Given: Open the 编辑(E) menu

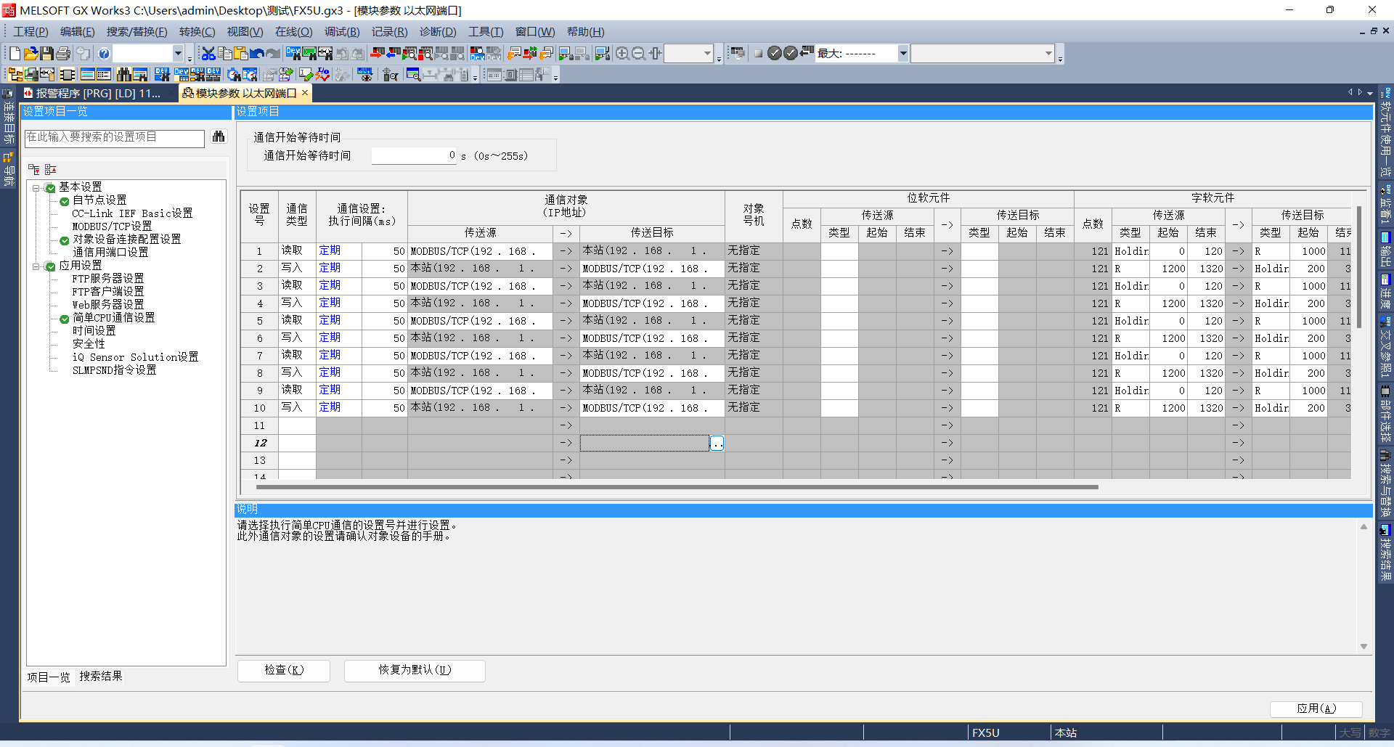Looking at the screenshot, I should coord(77,32).
